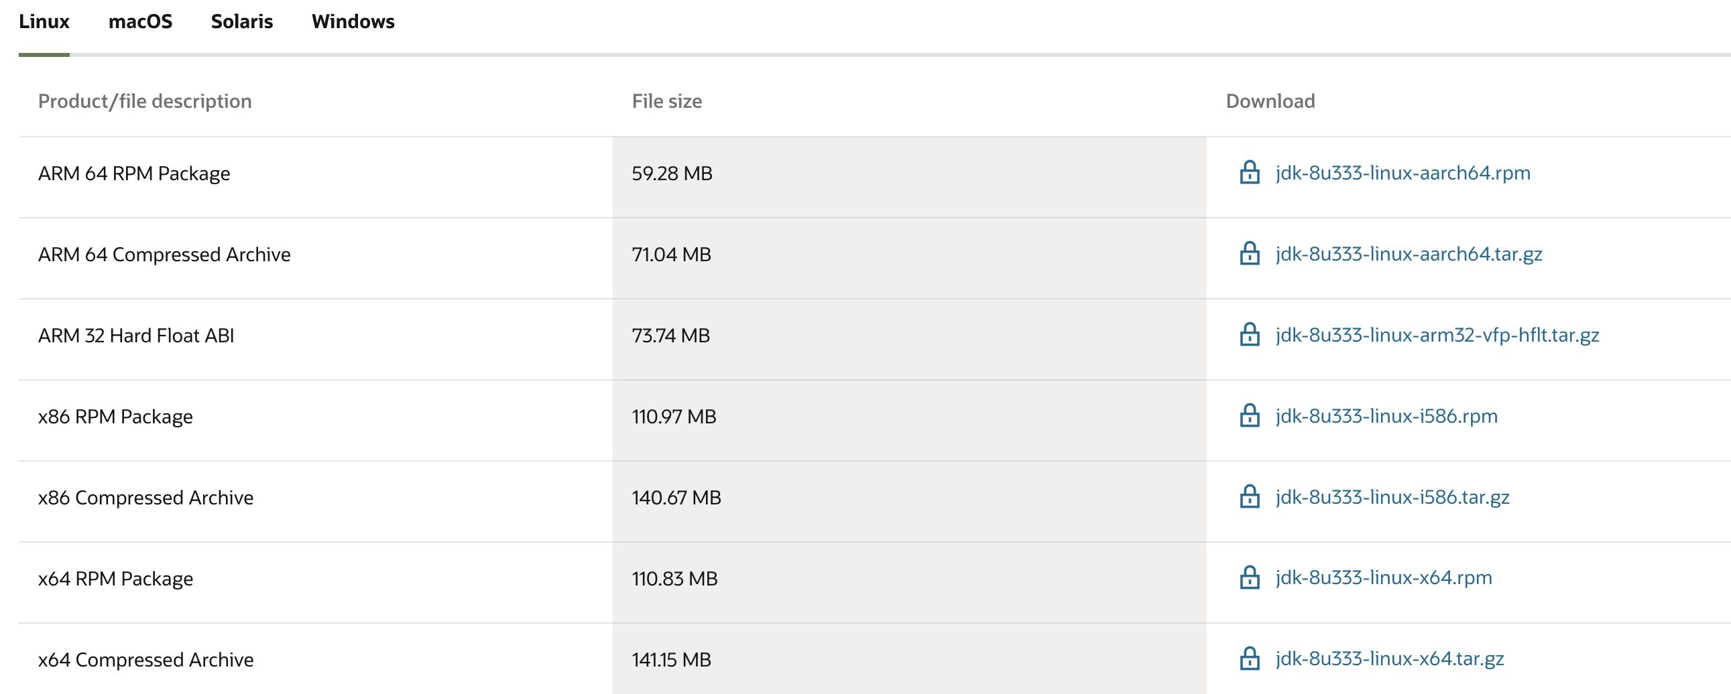The width and height of the screenshot is (1731, 694).
Task: Click lock icon for ARM 32 Hard Float download
Action: pos(1249,335)
